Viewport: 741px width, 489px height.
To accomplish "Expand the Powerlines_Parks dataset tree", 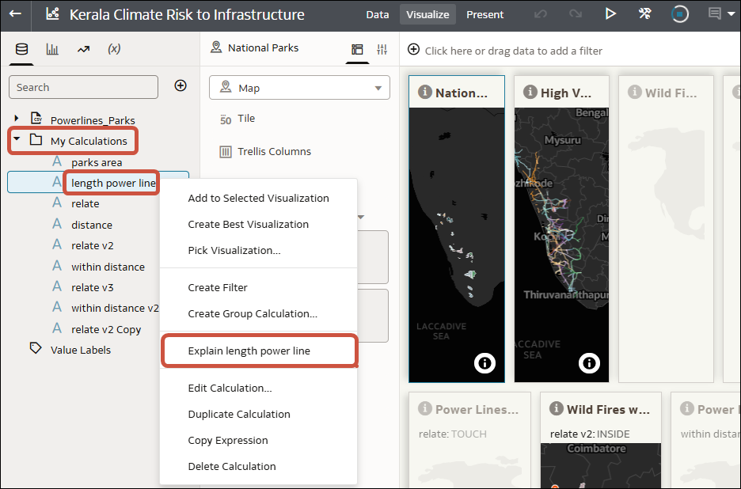I will click(x=17, y=118).
